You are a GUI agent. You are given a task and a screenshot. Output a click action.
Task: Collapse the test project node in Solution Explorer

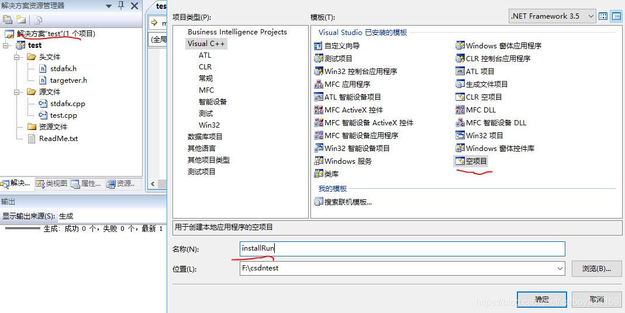6,45
